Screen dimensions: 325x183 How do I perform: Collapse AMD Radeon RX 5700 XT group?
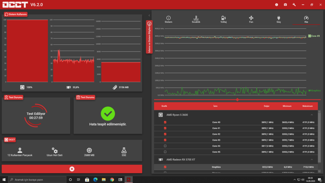[312, 160]
